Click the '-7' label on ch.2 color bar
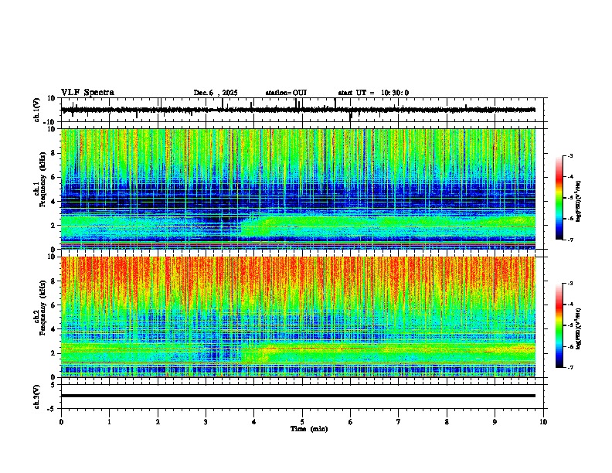Viewport: 612px width, 473px height. 569,367
